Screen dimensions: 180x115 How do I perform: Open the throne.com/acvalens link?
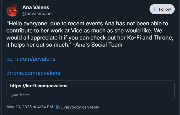[33, 73]
